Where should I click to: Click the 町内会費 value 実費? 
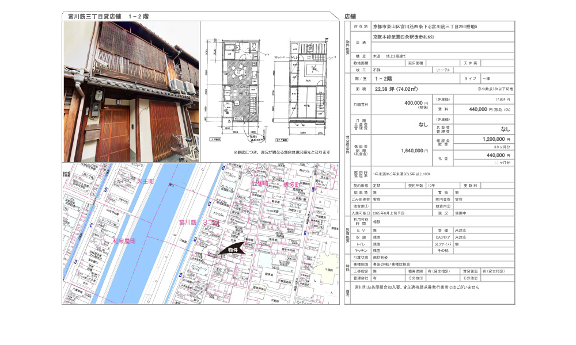pyautogui.click(x=458, y=200)
